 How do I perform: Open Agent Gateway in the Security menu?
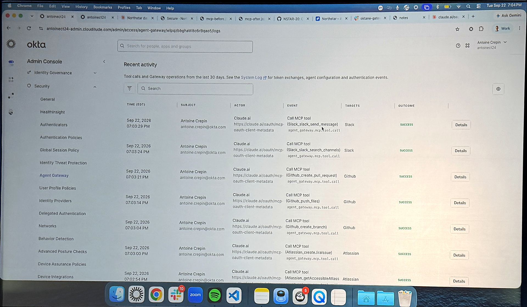pyautogui.click(x=54, y=175)
